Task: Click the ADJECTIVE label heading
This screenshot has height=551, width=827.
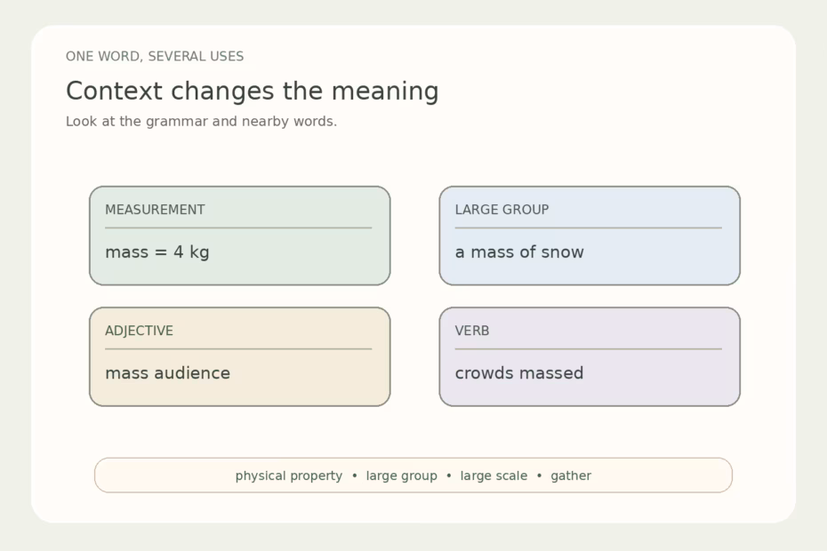Action: point(140,331)
